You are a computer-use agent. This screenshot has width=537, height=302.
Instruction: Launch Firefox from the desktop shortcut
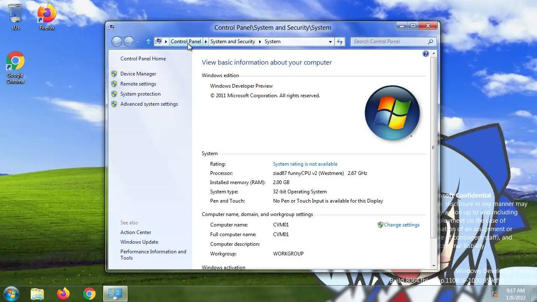point(47,17)
